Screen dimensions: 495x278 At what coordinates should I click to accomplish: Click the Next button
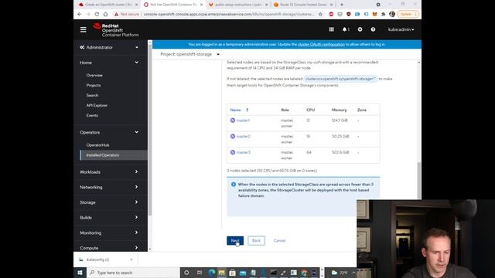click(235, 240)
